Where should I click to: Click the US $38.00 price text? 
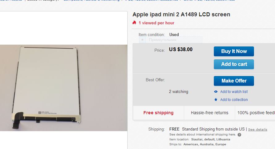181,50
